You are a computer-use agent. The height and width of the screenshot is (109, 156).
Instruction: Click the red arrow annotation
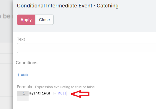(x=80, y=94)
